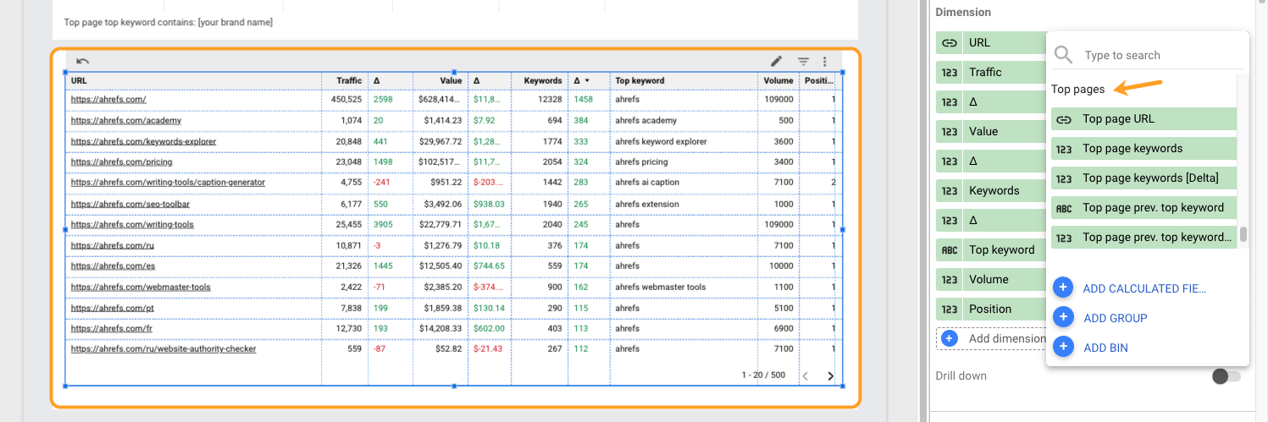Click the plus icon for Add calculated field

pyautogui.click(x=1063, y=288)
